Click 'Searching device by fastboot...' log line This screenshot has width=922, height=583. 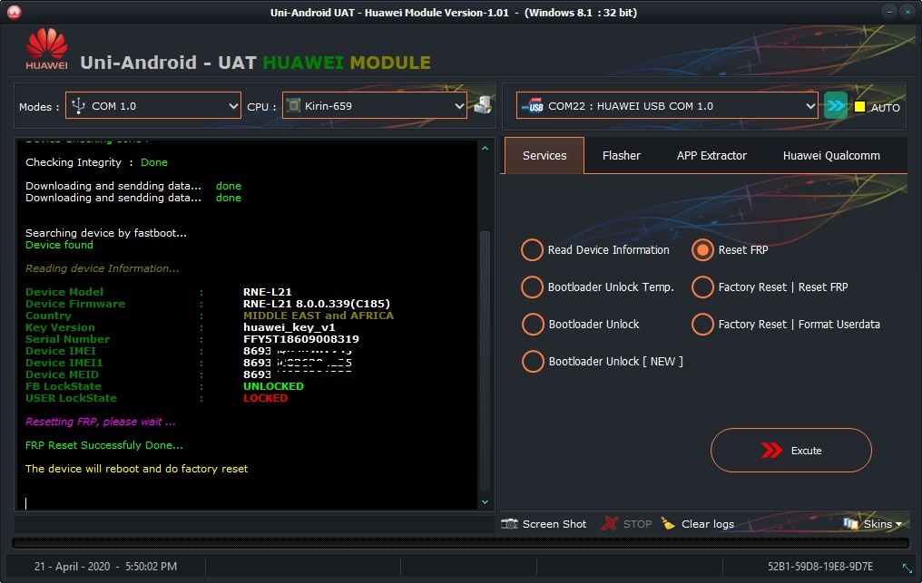pos(106,233)
